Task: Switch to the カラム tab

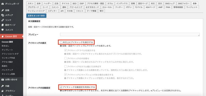Action: (110, 3)
